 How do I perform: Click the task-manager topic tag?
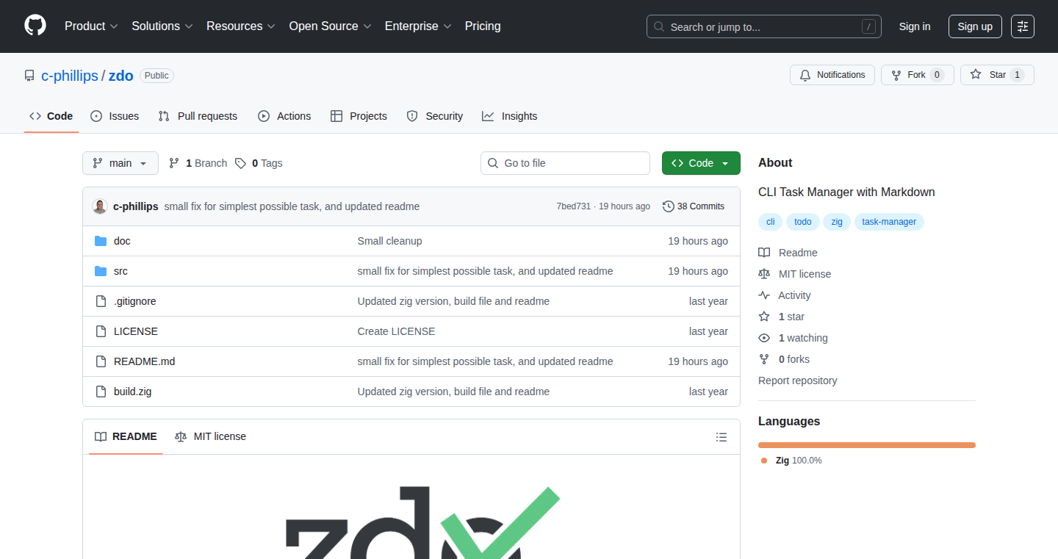pos(889,222)
